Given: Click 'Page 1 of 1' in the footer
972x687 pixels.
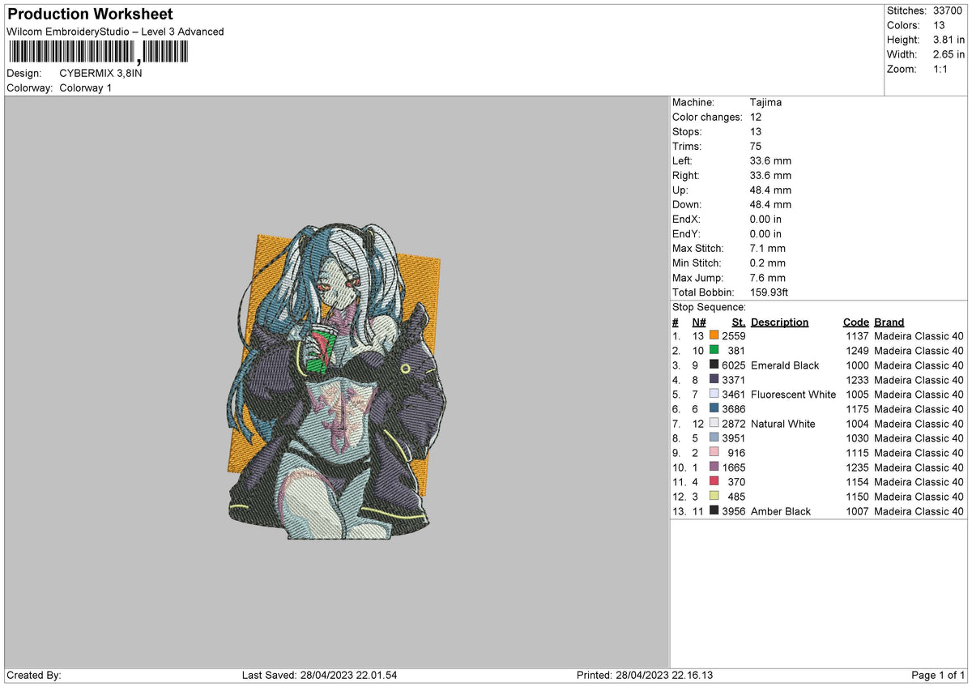Looking at the screenshot, I should point(938,675).
